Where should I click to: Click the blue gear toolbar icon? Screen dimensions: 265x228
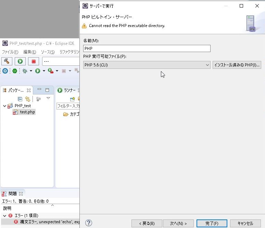[5, 71]
